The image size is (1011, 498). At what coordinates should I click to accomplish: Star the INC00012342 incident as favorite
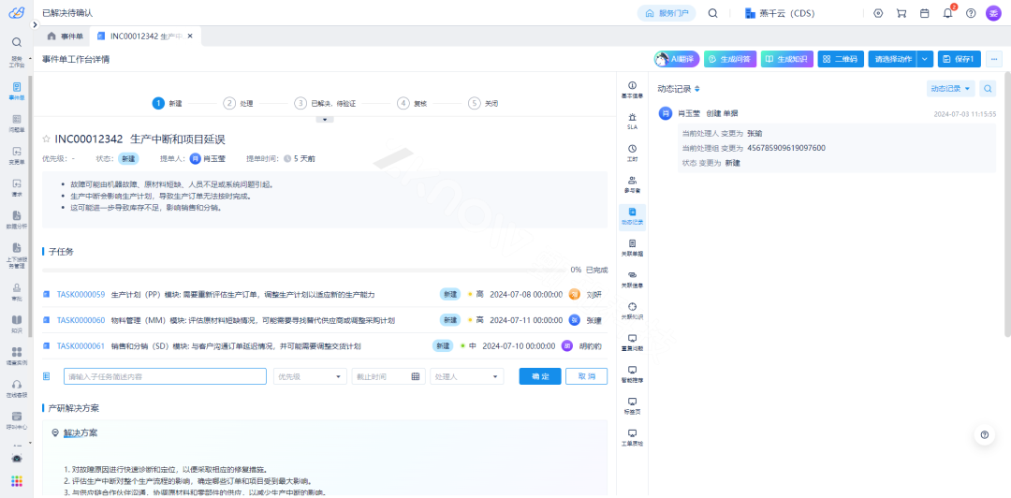[46, 139]
